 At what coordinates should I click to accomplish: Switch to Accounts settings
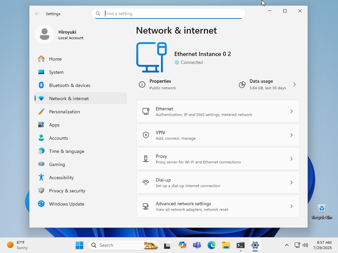(58, 138)
